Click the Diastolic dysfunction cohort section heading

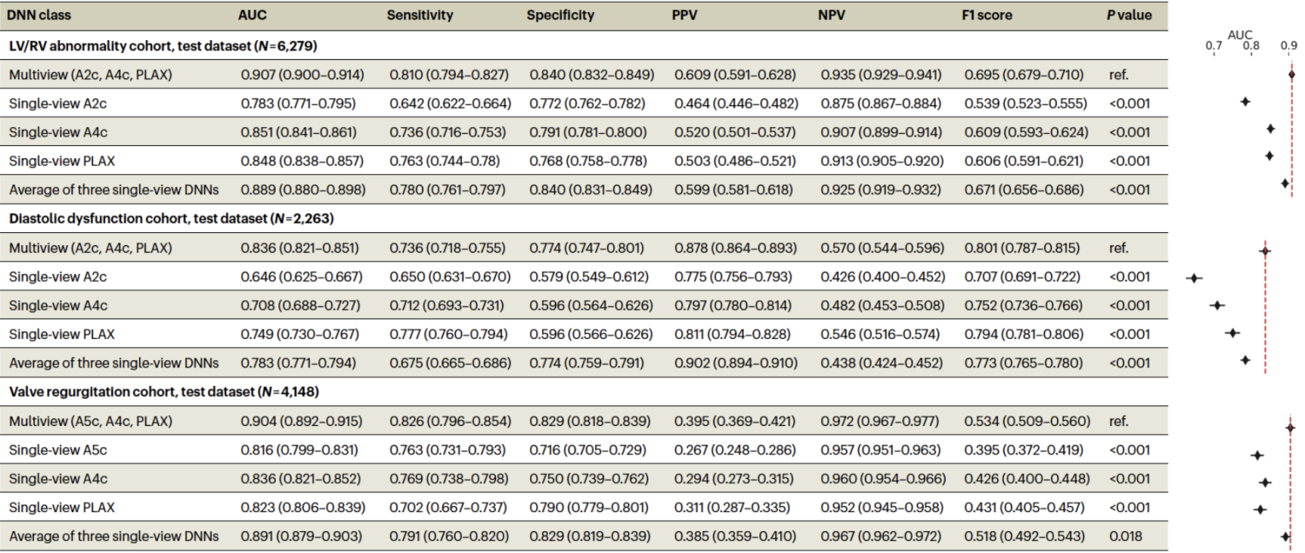(x=171, y=217)
